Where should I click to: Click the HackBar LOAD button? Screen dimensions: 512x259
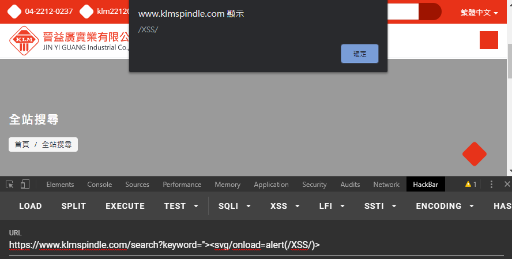pyautogui.click(x=31, y=206)
